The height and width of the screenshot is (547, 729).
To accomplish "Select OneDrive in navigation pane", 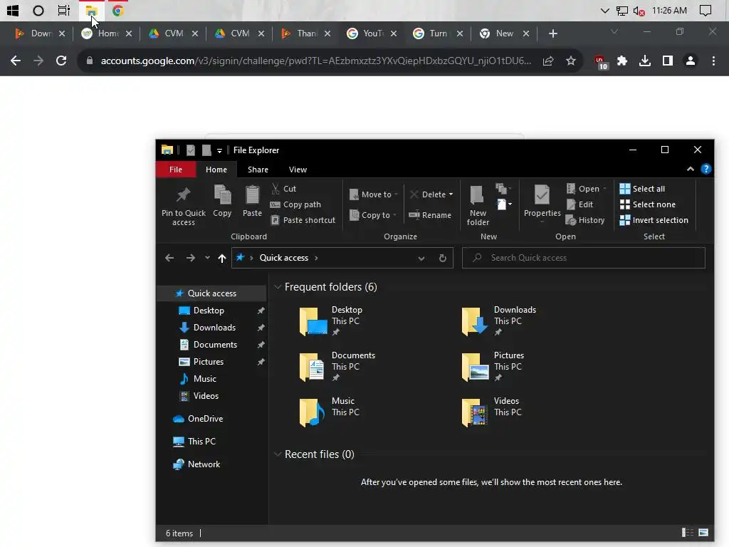I will 205,419.
